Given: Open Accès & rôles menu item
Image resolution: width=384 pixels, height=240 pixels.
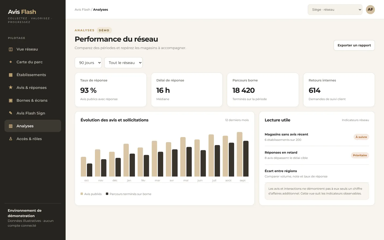Looking at the screenshot, I should (x=33, y=139).
